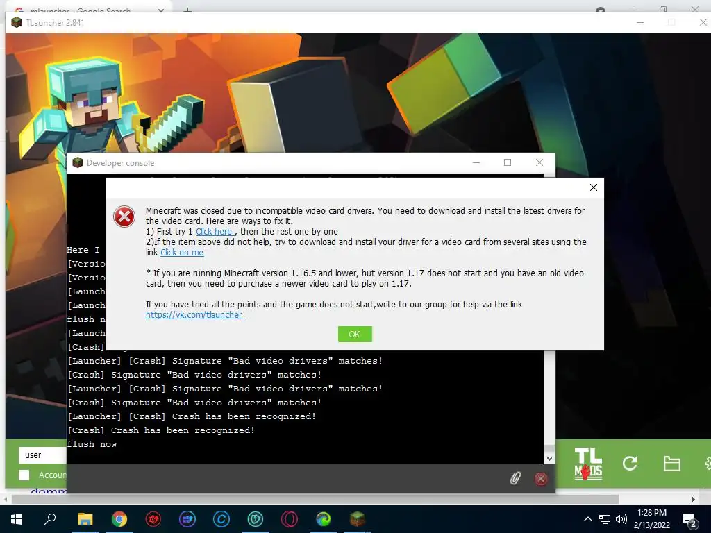Open the purple round app on taskbar

pos(187,518)
